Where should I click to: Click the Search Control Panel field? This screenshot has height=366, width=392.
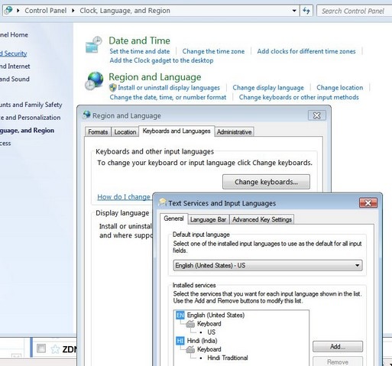click(354, 11)
